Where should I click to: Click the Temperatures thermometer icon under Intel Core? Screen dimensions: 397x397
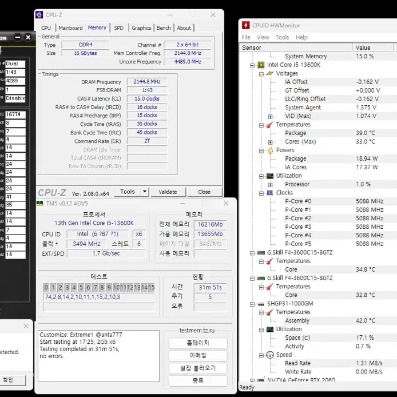(270, 125)
